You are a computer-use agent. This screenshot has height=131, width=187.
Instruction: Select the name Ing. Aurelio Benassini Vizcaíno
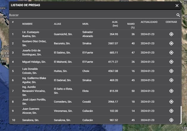[x=34, y=91]
